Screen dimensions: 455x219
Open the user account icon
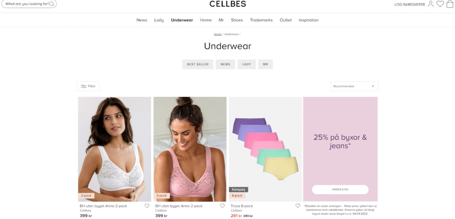pos(431,4)
